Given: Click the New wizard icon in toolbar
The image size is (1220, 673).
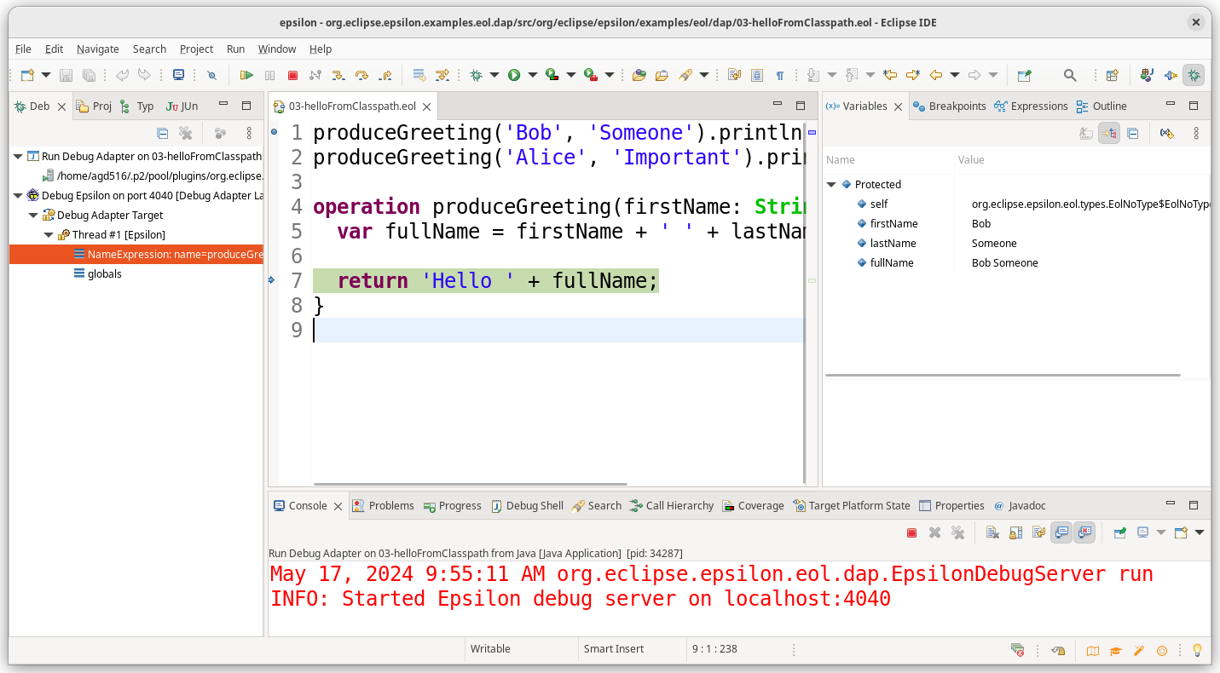Looking at the screenshot, I should click(x=27, y=75).
